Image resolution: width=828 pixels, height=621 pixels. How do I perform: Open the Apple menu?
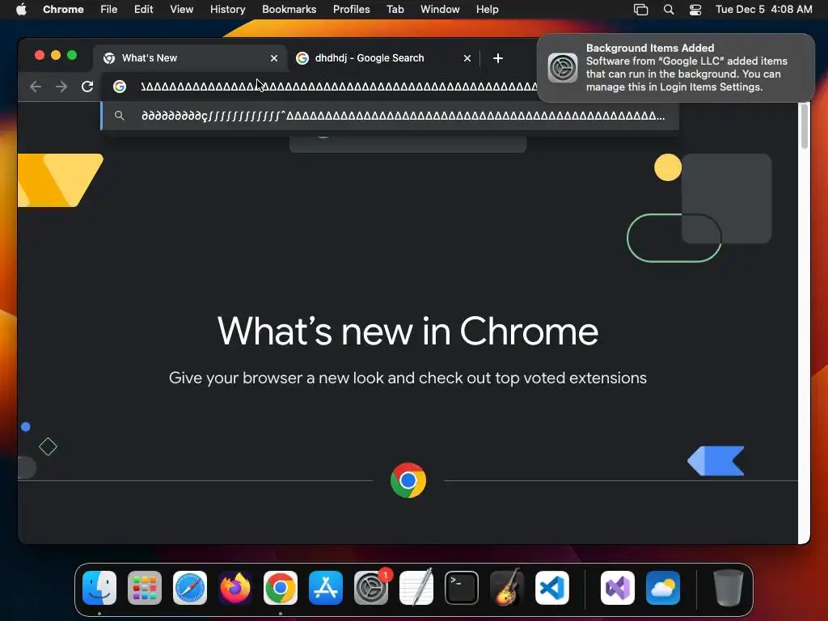[x=21, y=10]
